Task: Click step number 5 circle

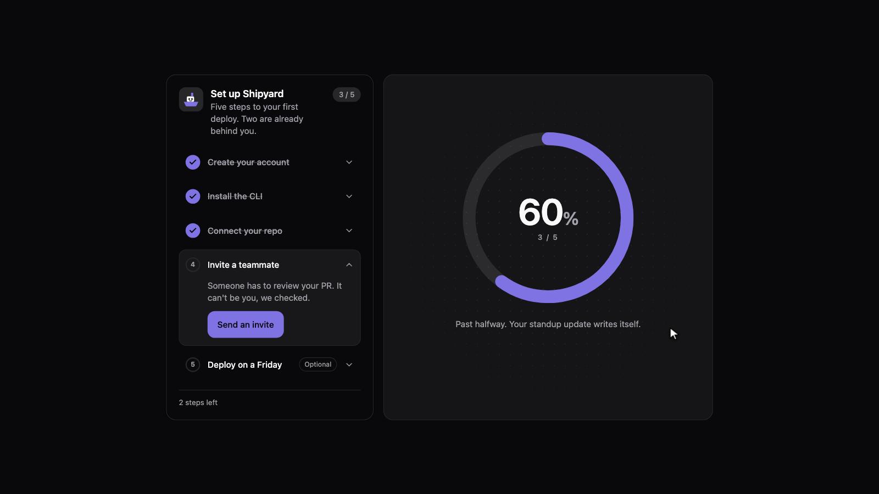Action: click(x=193, y=364)
